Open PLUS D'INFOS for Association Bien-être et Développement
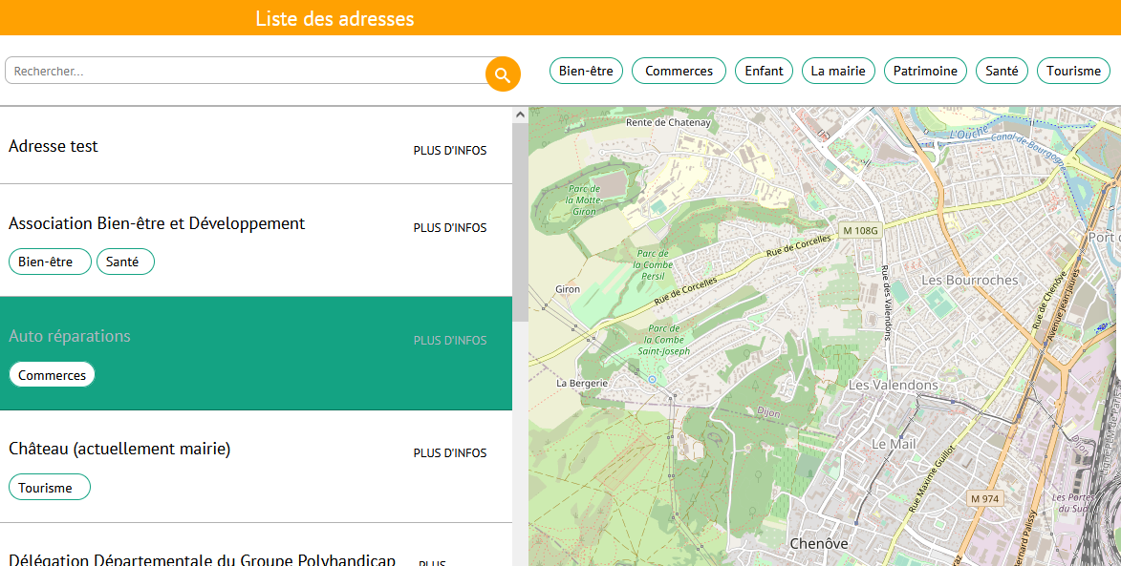The height and width of the screenshot is (566, 1121). click(449, 228)
